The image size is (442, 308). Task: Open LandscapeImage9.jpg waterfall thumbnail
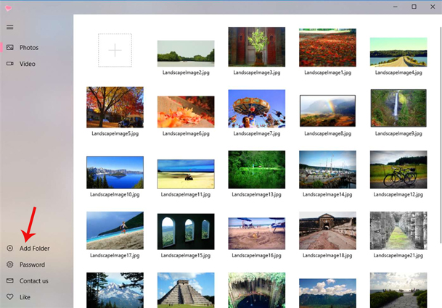pyautogui.click(x=398, y=108)
